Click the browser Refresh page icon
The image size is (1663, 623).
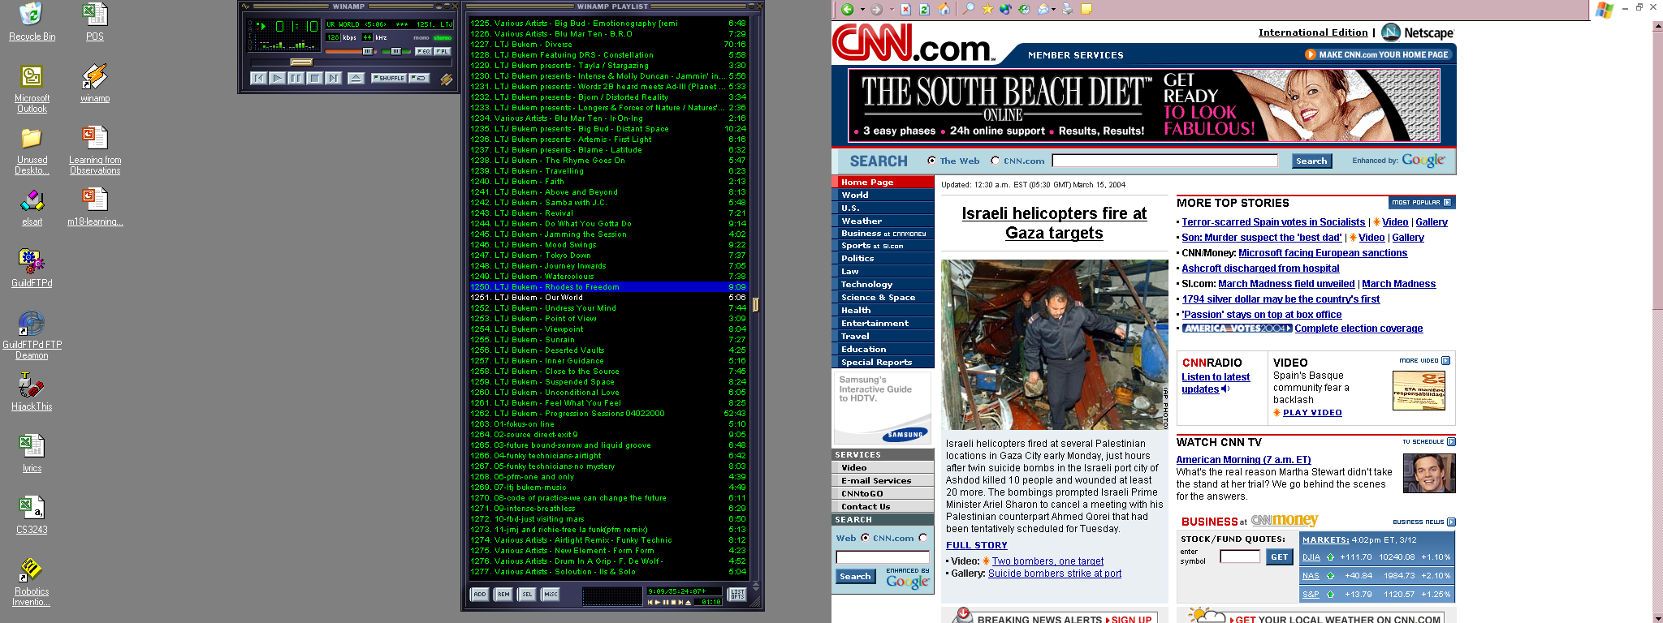(x=924, y=9)
